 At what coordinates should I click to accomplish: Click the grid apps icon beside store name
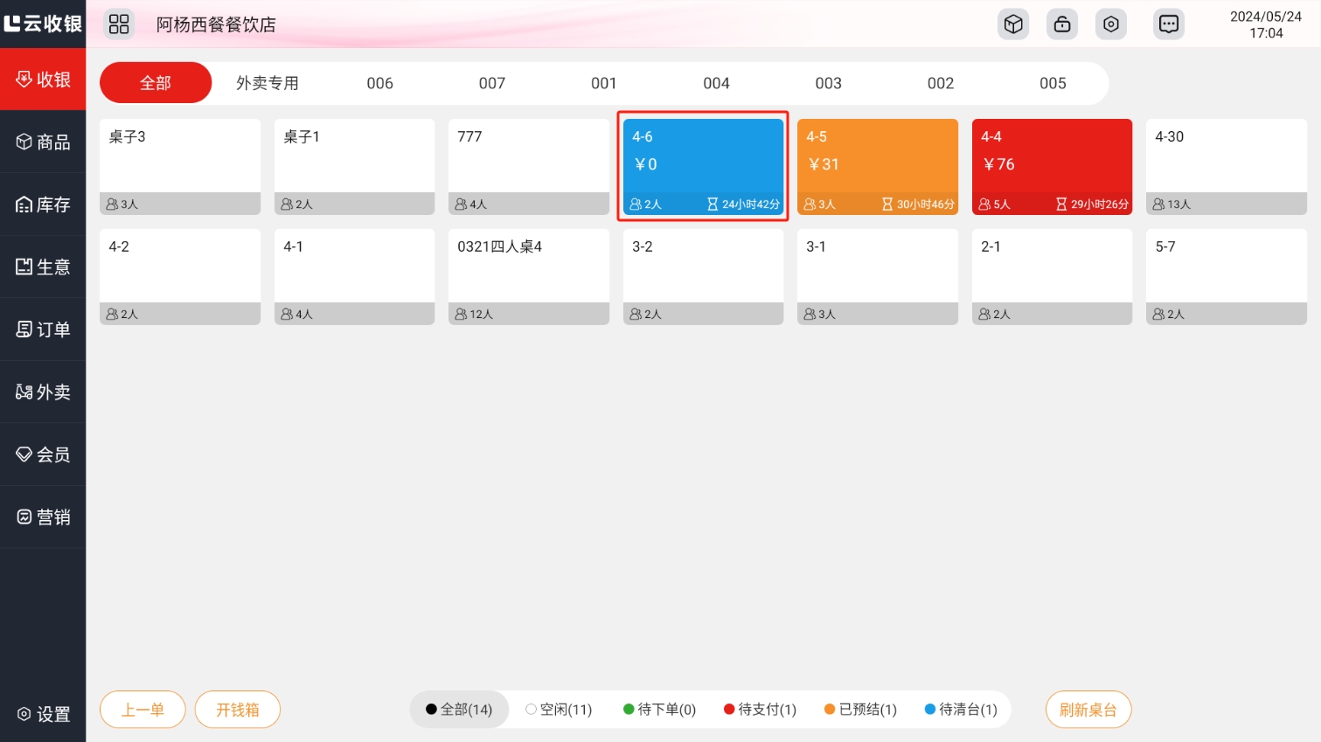click(119, 24)
